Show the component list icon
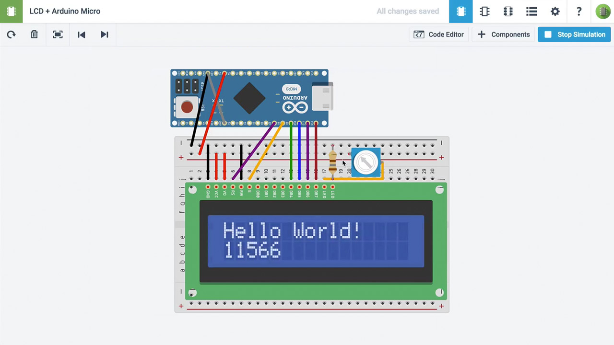Image resolution: width=614 pixels, height=345 pixels. click(x=531, y=11)
